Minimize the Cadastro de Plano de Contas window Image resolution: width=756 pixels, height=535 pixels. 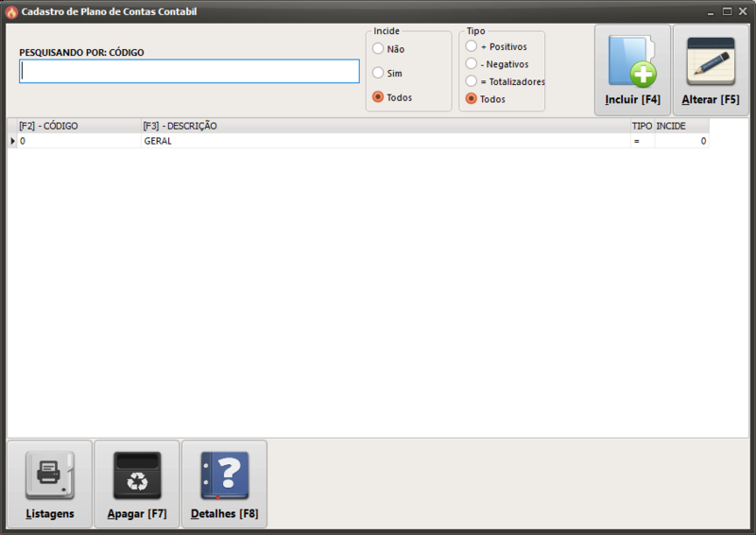[x=711, y=12]
